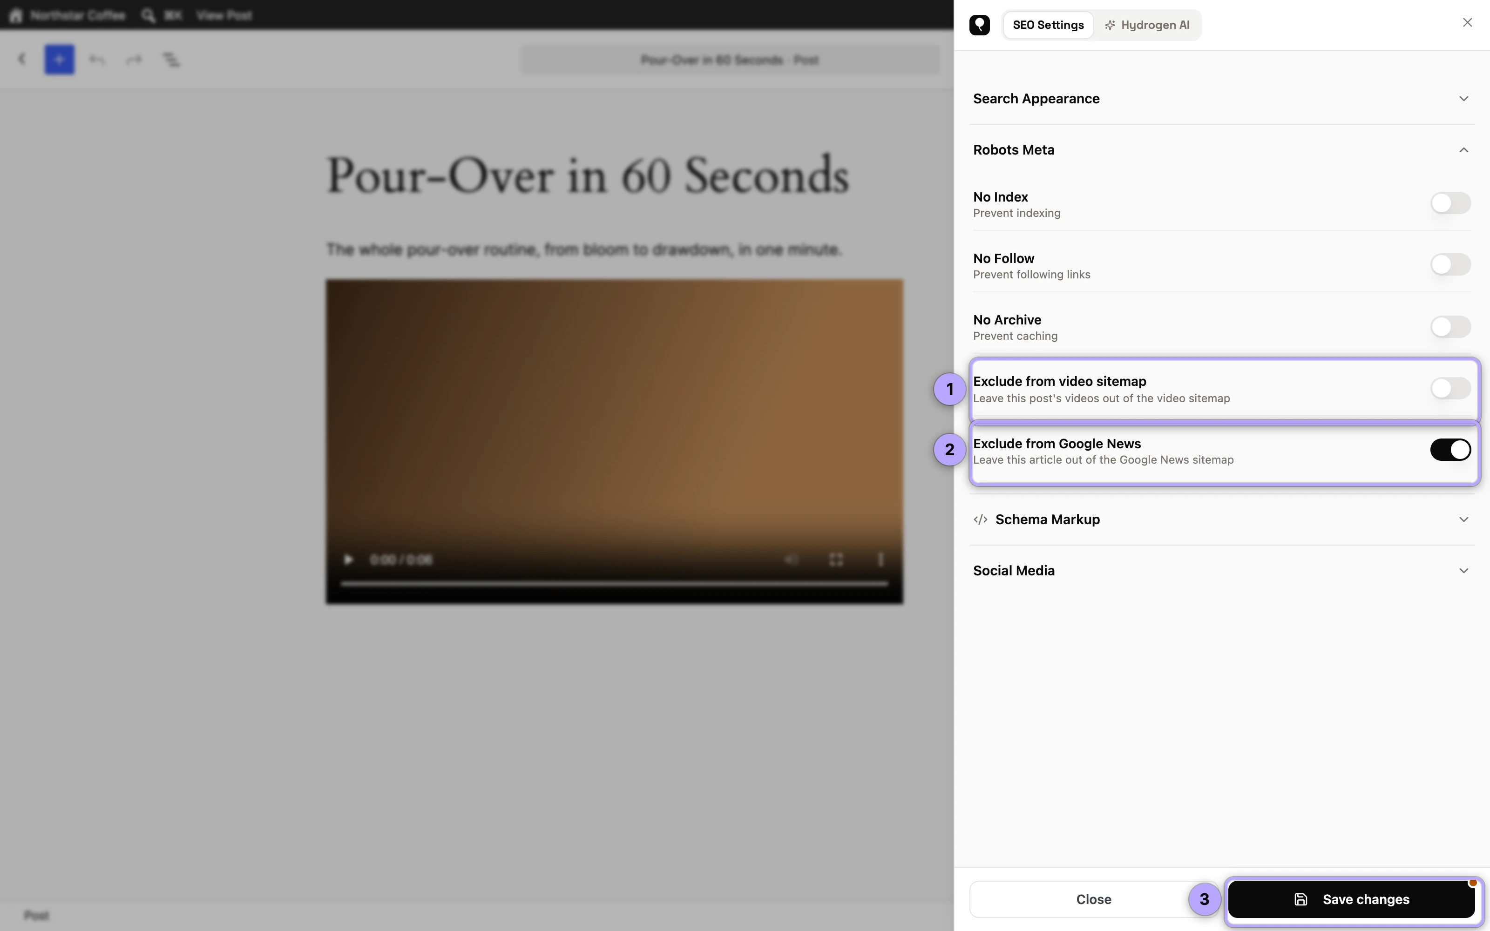Viewport: 1490px width, 931px height.
Task: Switch to the SEO Settings tab
Action: [x=1048, y=25]
